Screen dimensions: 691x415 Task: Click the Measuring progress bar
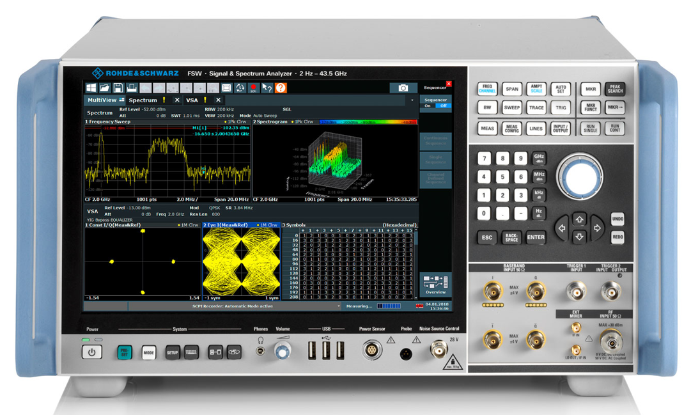point(389,306)
